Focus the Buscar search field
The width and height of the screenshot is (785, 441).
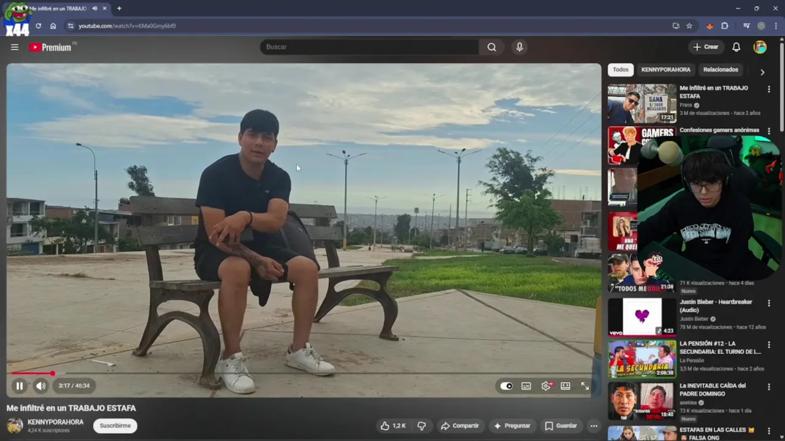pos(369,47)
